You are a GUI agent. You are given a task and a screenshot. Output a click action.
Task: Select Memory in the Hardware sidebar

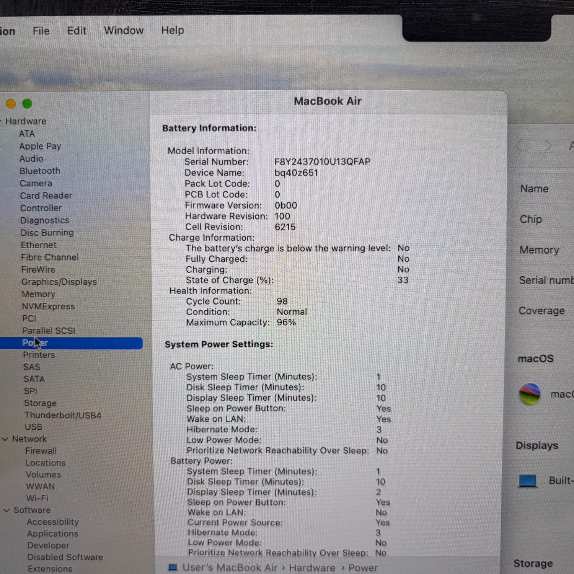coord(39,294)
